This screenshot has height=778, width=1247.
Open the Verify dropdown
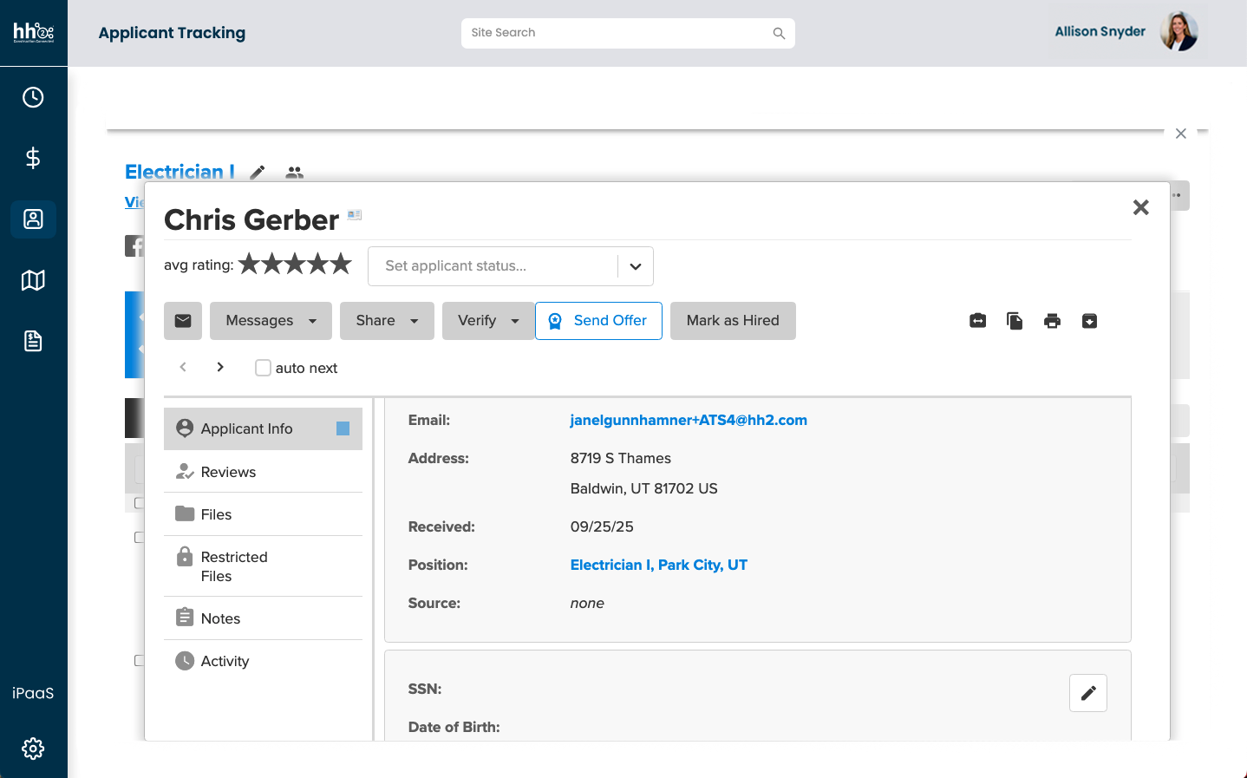[487, 321]
